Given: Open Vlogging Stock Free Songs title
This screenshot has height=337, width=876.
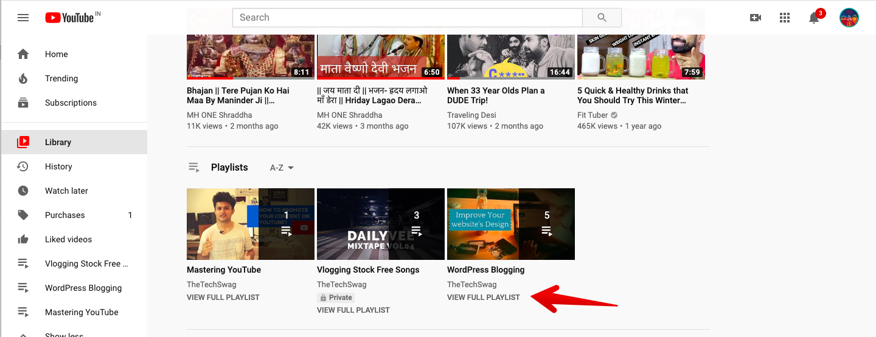Looking at the screenshot, I should point(368,270).
